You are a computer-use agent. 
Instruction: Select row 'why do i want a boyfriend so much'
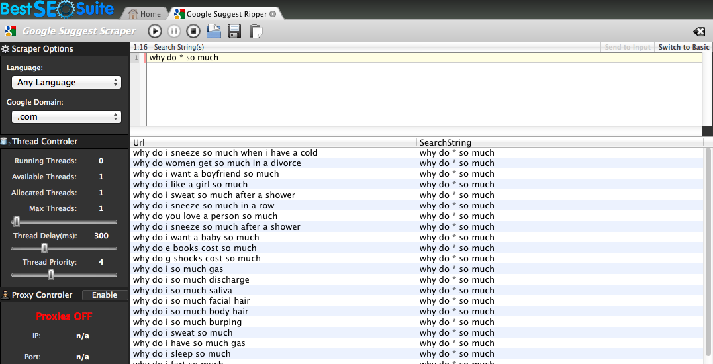click(416, 173)
